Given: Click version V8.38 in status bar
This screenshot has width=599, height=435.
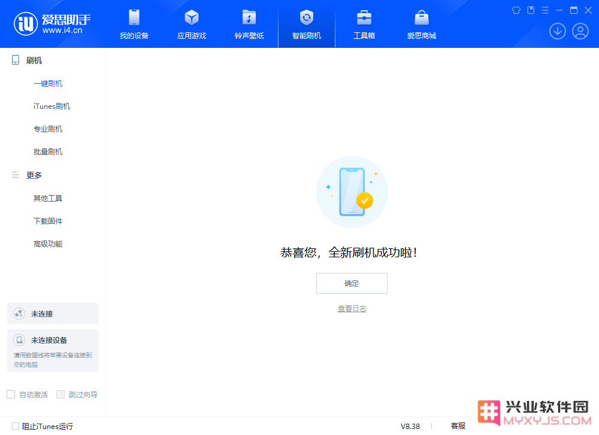Looking at the screenshot, I should (410, 426).
